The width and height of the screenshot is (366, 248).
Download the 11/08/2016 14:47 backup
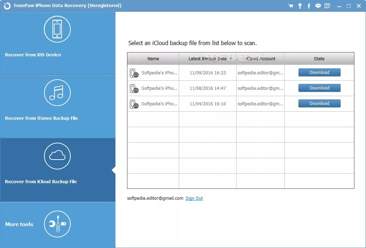click(319, 88)
